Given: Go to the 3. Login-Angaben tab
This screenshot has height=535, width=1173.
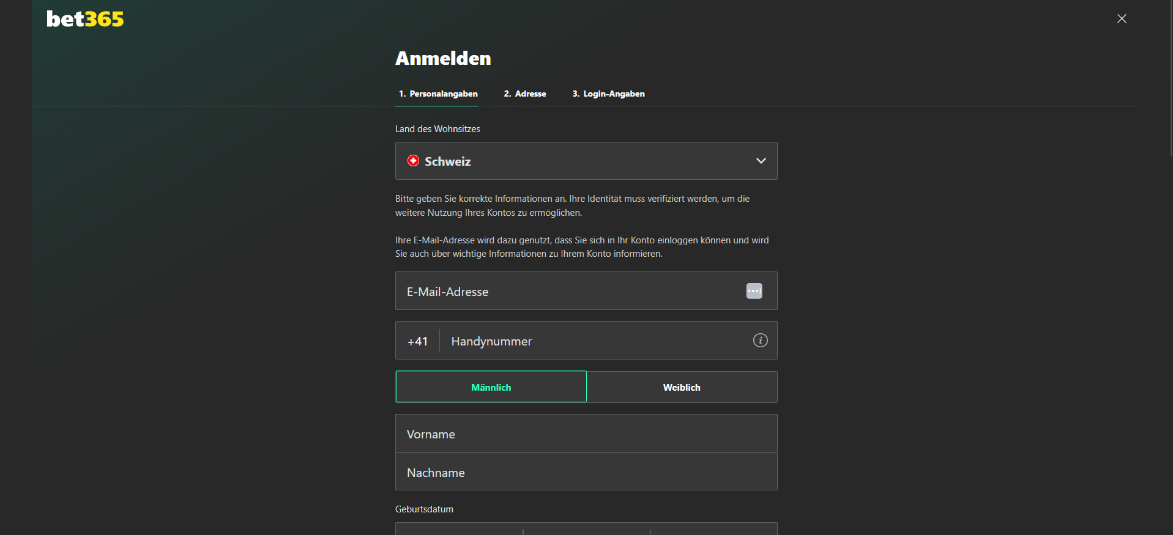Looking at the screenshot, I should (x=608, y=94).
